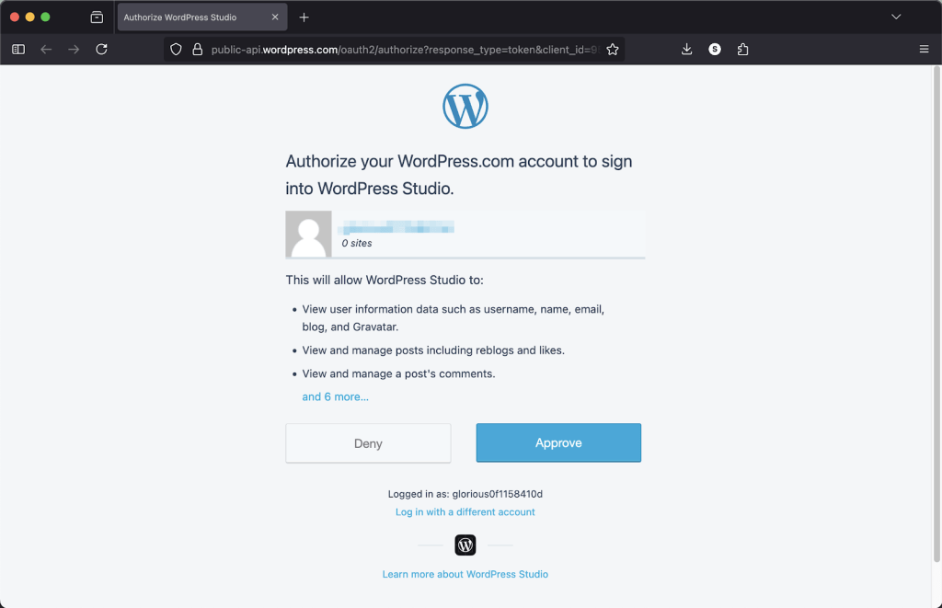Open the tracking protection shield
The width and height of the screenshot is (942, 608).
pos(175,49)
